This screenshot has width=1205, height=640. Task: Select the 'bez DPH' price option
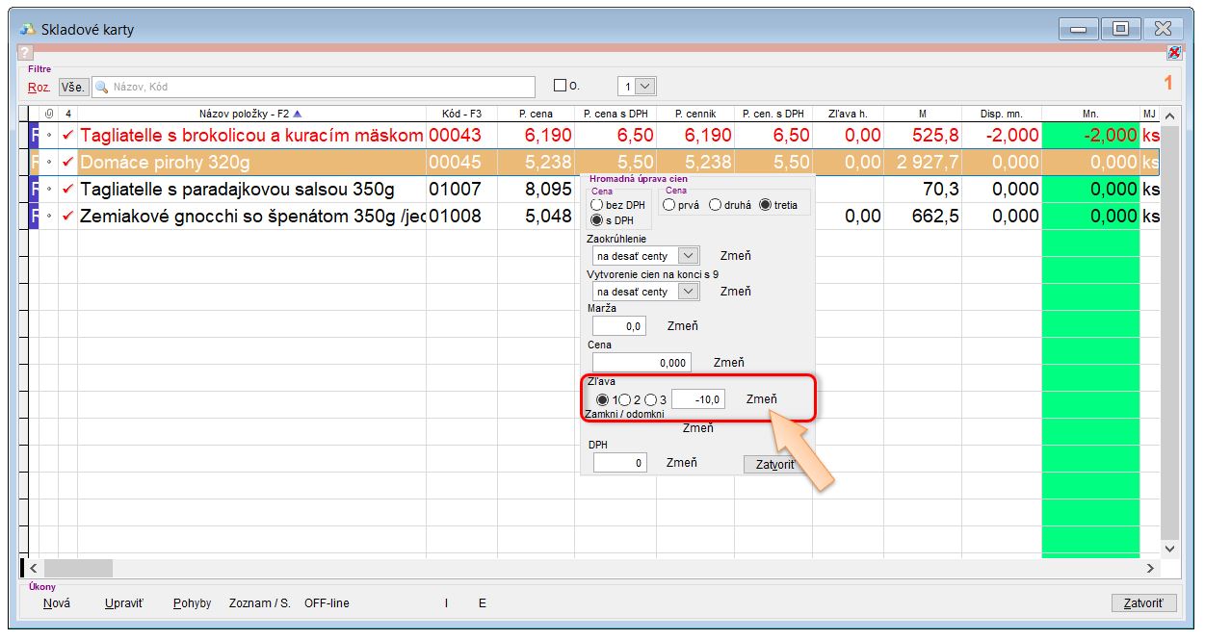(x=597, y=205)
